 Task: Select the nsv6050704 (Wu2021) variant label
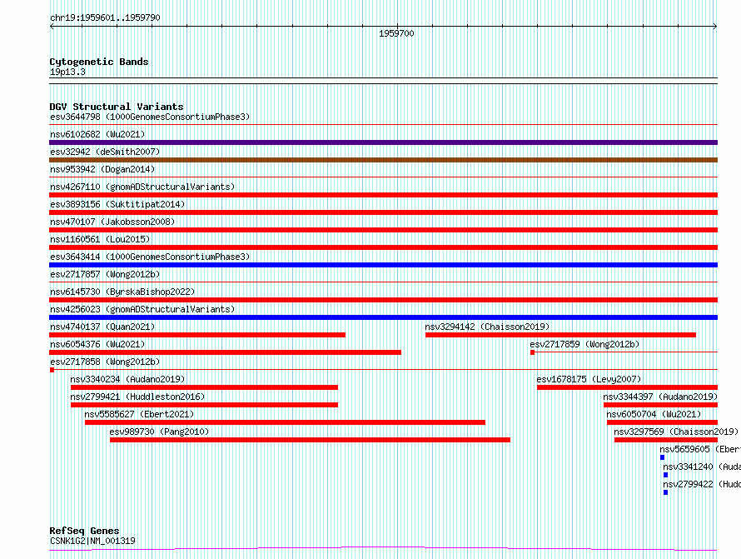(654, 414)
